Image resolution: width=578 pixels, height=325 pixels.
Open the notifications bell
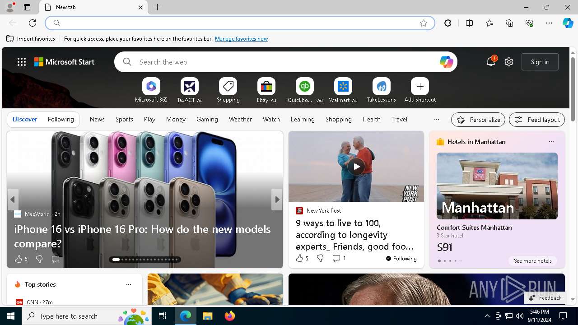pos(491,62)
